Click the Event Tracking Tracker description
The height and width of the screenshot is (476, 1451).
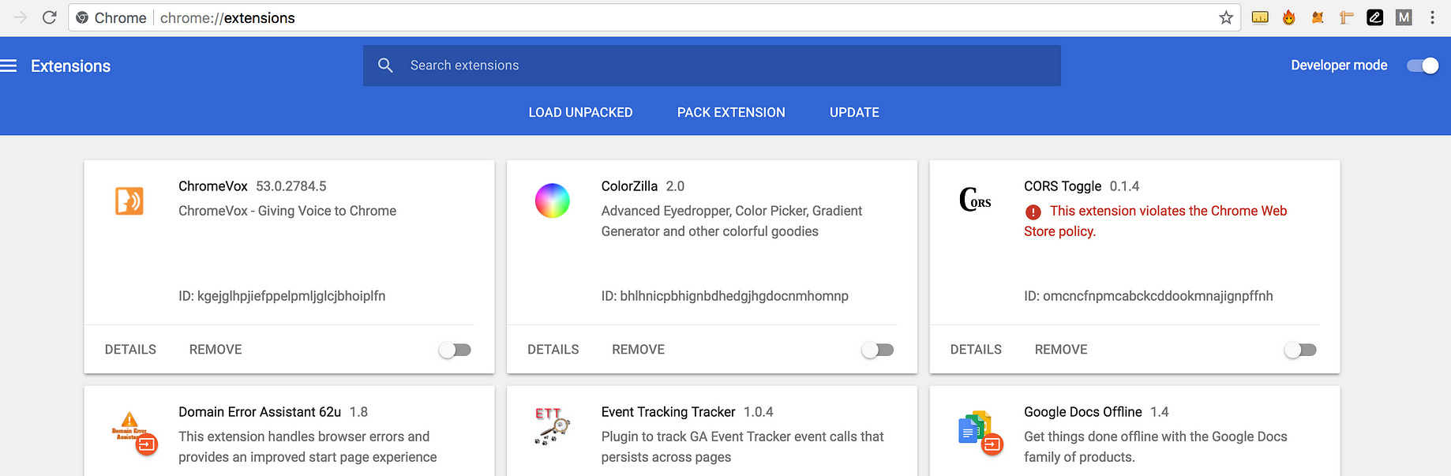[743, 447]
